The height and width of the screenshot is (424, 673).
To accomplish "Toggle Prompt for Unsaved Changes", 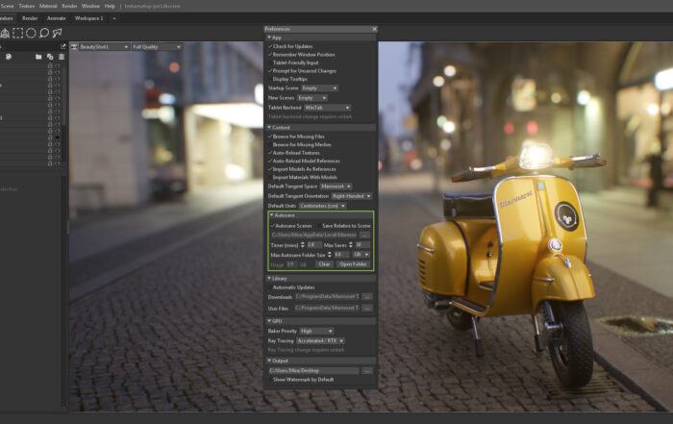I will tap(270, 71).
